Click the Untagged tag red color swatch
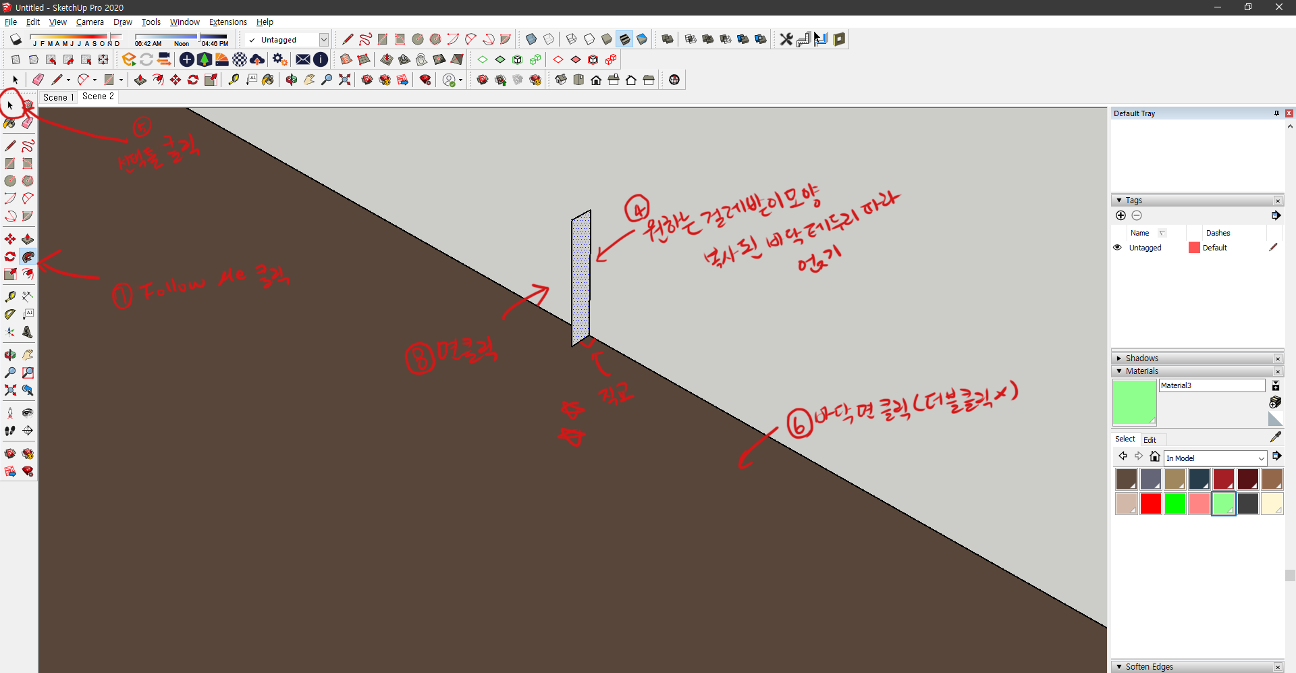 (1194, 248)
